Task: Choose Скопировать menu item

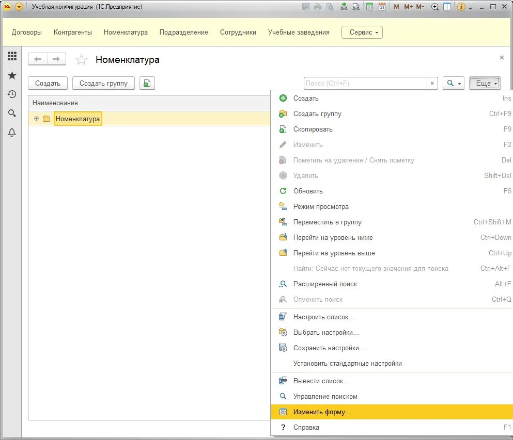Action: [392, 129]
